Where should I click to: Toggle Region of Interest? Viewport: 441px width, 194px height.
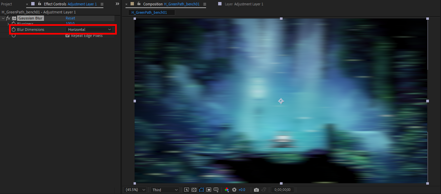pyautogui.click(x=209, y=190)
